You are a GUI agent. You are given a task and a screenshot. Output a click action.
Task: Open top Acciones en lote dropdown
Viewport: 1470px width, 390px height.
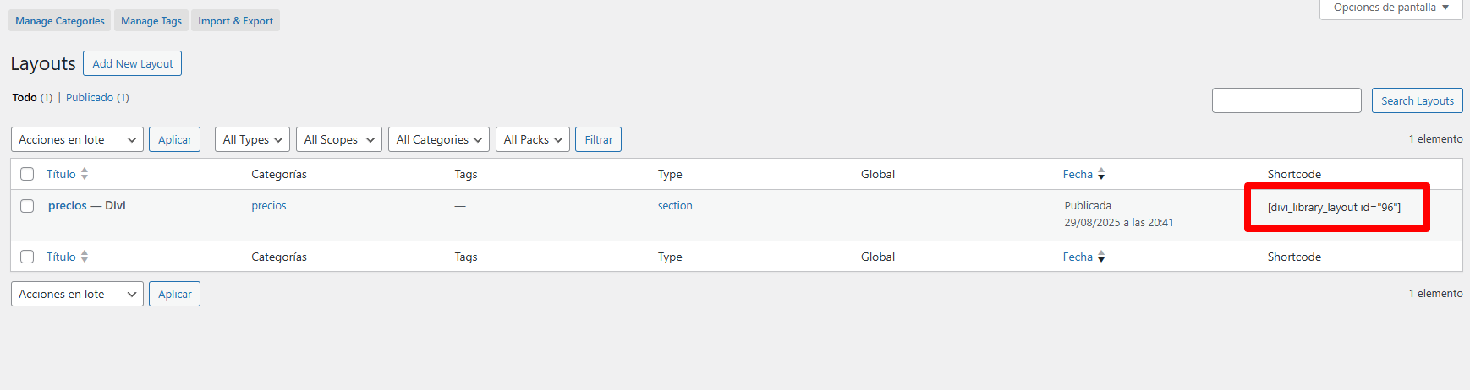pos(77,139)
